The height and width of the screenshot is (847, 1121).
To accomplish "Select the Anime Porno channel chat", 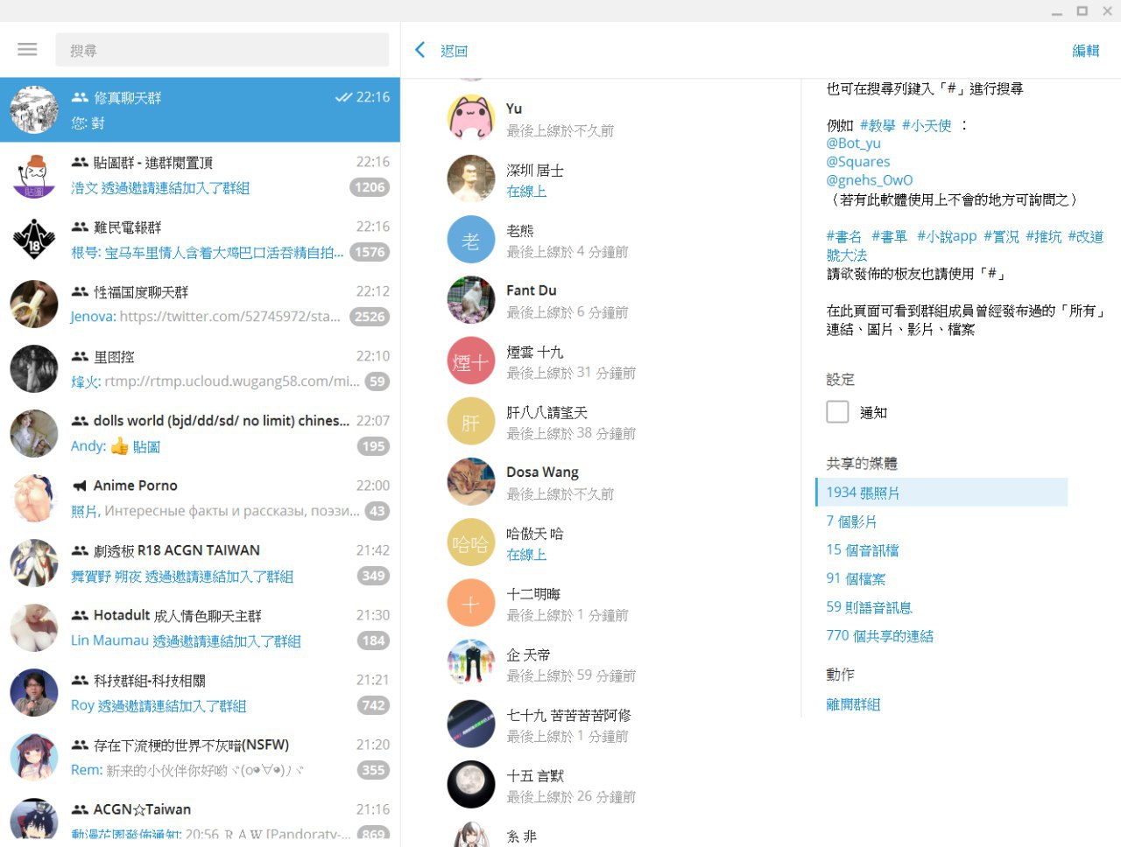I will tap(200, 498).
